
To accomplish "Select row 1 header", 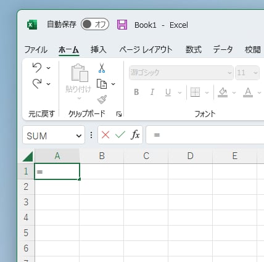I will [x=26, y=171].
